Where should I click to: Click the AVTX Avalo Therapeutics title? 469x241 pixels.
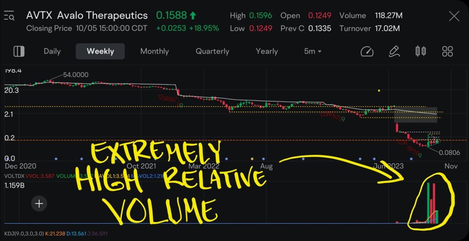coord(87,16)
